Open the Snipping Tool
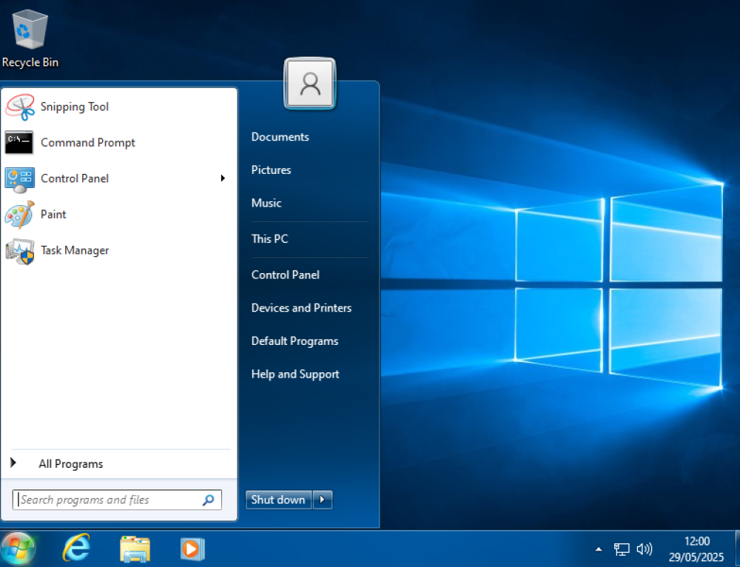Screen dimensions: 740x567 click(x=74, y=107)
